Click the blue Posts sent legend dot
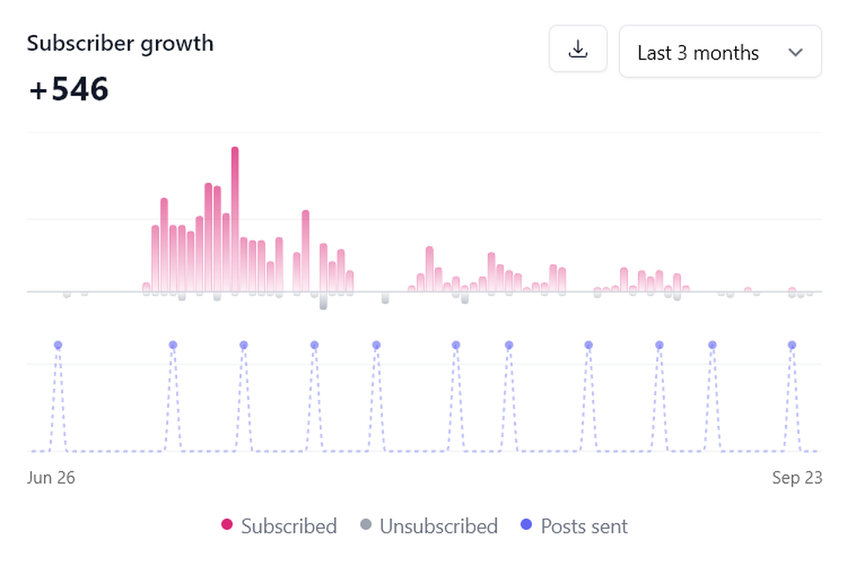847x567 pixels. 526,525
